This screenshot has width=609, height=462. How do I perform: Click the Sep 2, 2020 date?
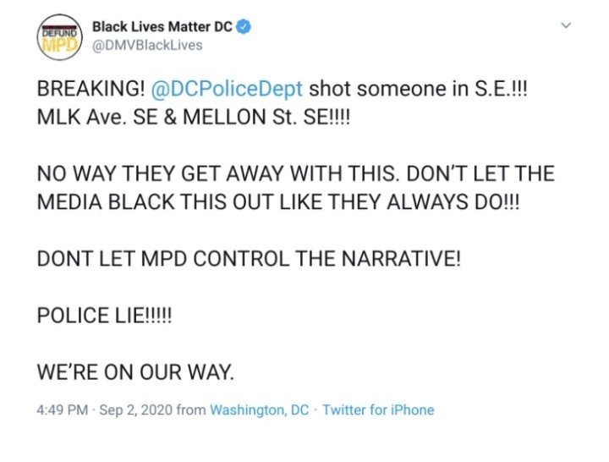[135, 410]
